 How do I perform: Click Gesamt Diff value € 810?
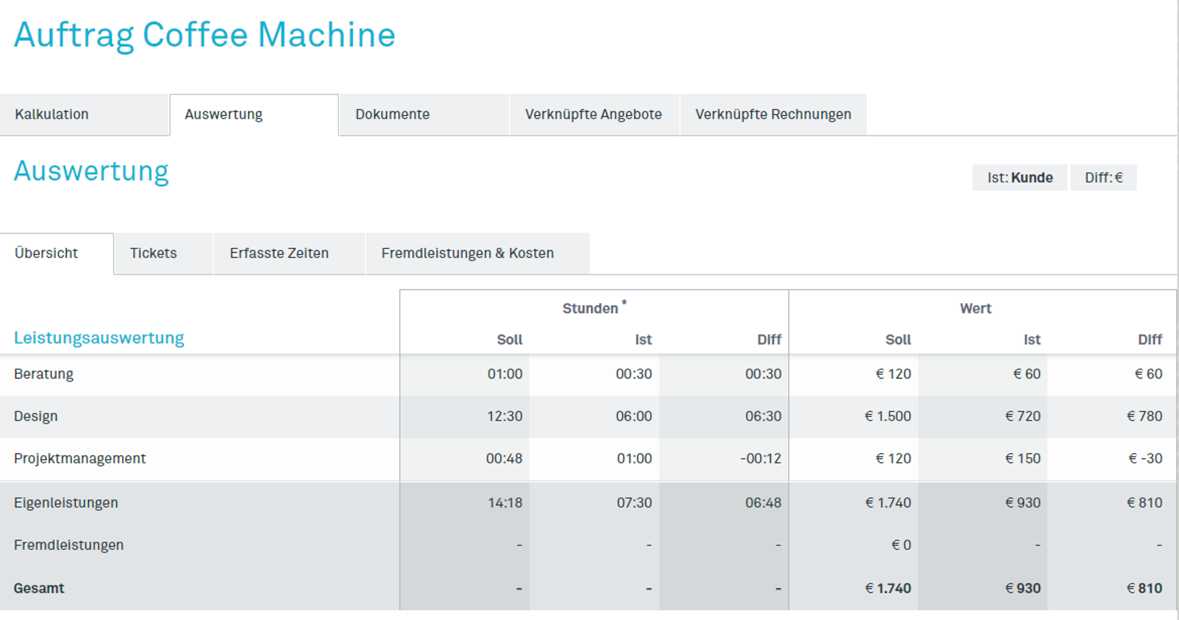(1144, 588)
